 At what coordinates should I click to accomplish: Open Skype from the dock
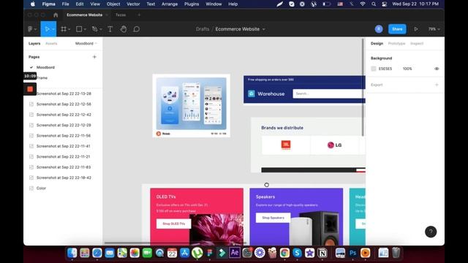coord(297,253)
